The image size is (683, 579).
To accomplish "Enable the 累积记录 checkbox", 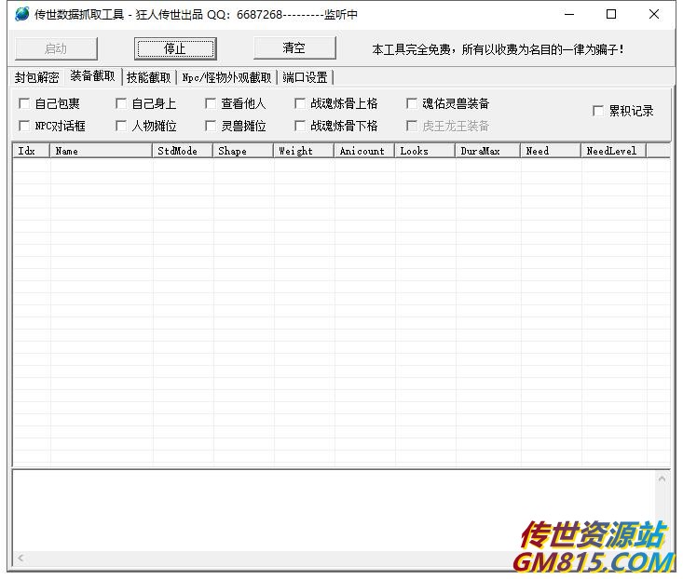I will click(x=598, y=111).
